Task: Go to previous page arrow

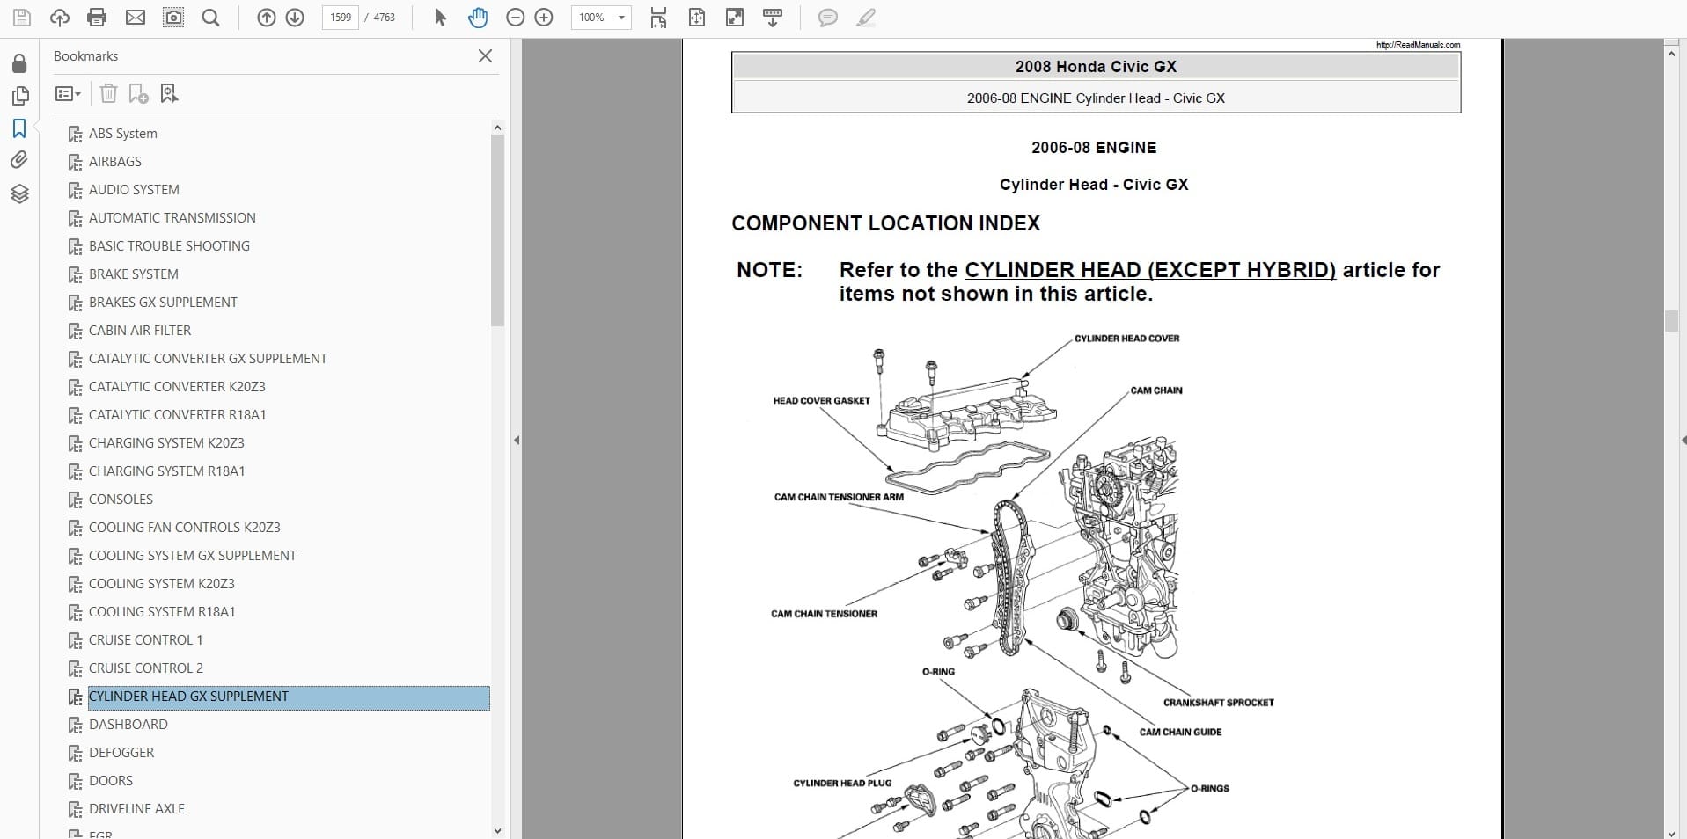Action: pyautogui.click(x=267, y=18)
